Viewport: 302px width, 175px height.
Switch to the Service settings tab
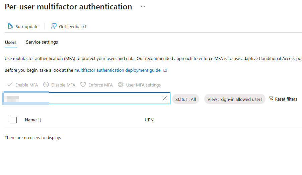(42, 42)
